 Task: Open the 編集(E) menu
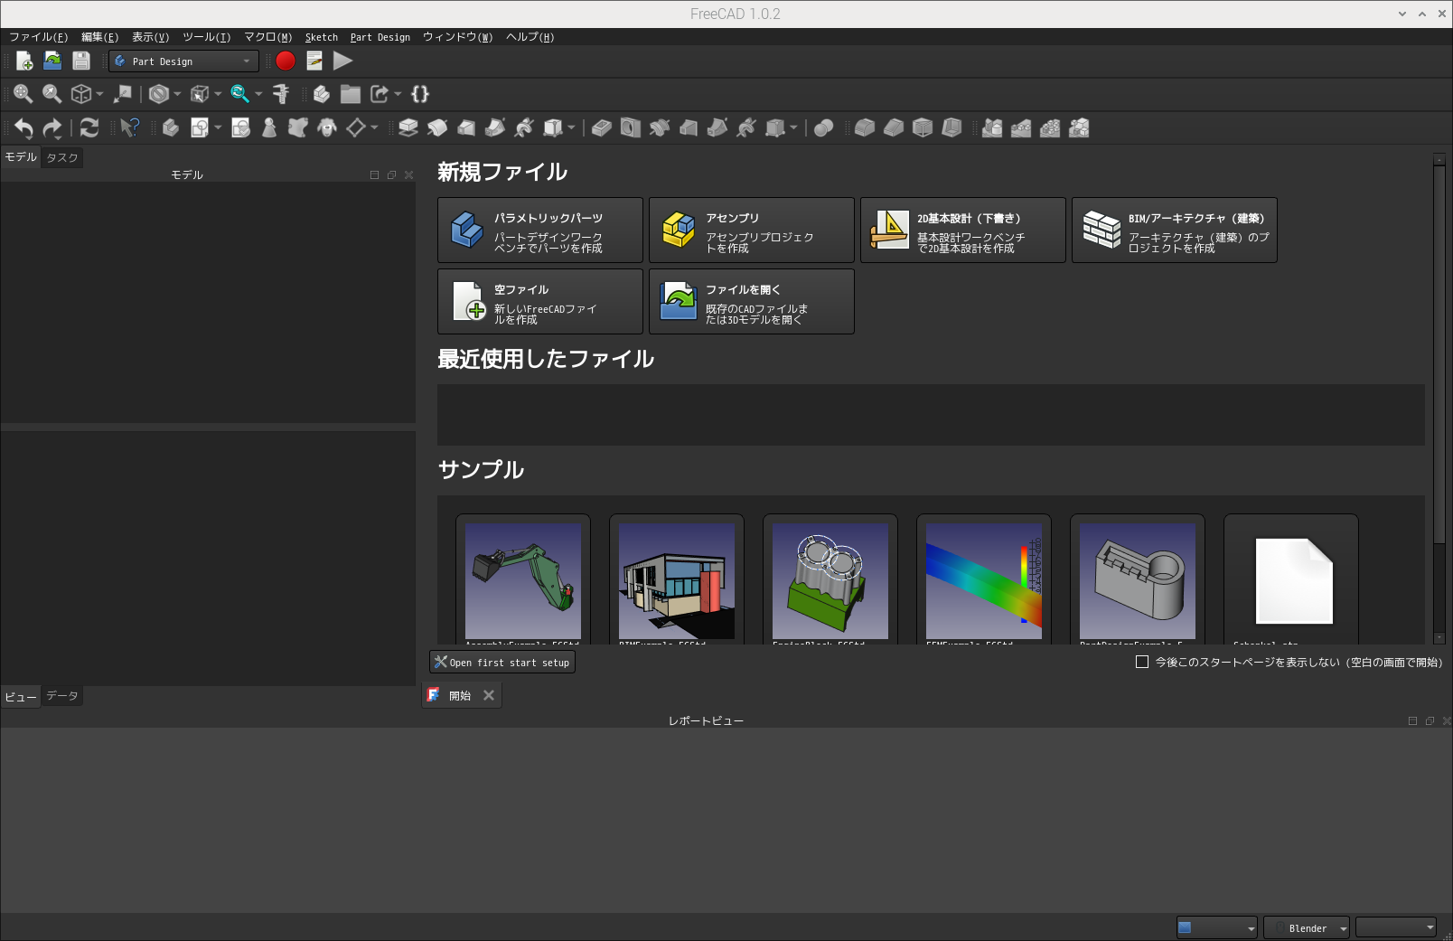[100, 37]
